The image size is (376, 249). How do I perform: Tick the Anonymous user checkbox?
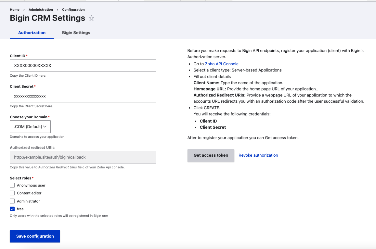[x=12, y=185]
